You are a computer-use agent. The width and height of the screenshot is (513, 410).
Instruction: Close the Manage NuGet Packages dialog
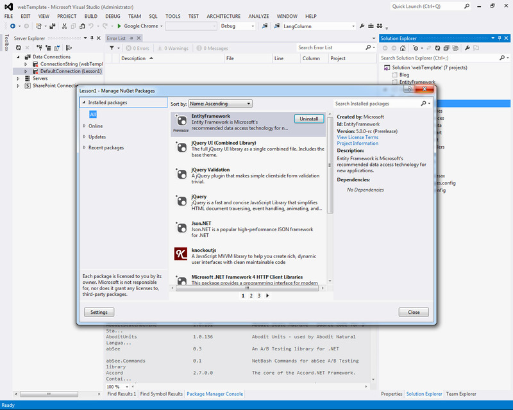pyautogui.click(x=414, y=312)
